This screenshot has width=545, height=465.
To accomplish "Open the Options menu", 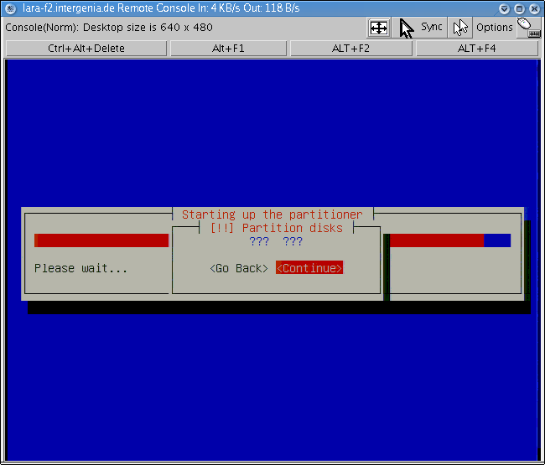I will 494,28.
